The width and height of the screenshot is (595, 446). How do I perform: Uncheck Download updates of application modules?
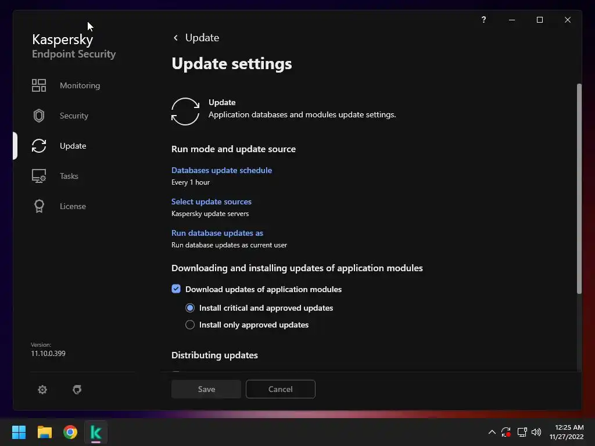(176, 289)
